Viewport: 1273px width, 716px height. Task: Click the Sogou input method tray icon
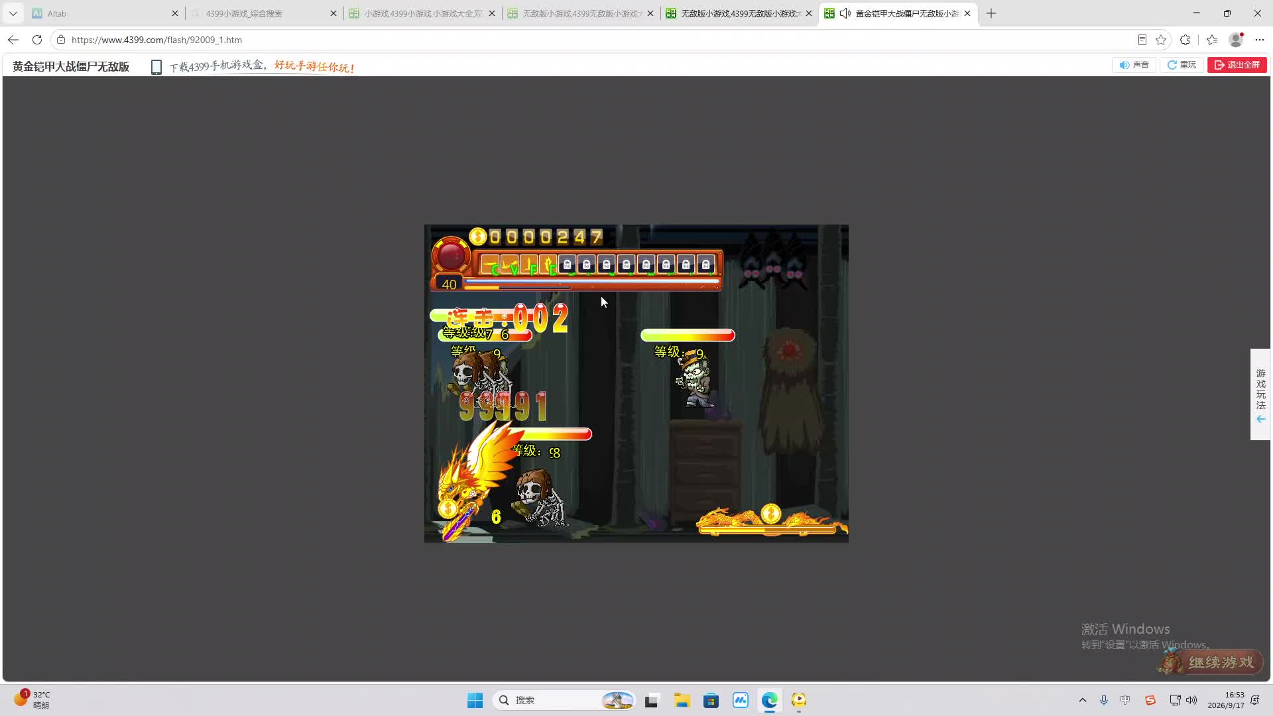coord(1150,700)
